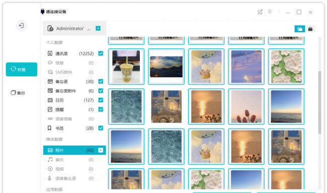Image resolution: width=327 pixels, height=193 pixels.
Task: Check the 语音信箱 voicemail checkbox
Action: click(101, 118)
